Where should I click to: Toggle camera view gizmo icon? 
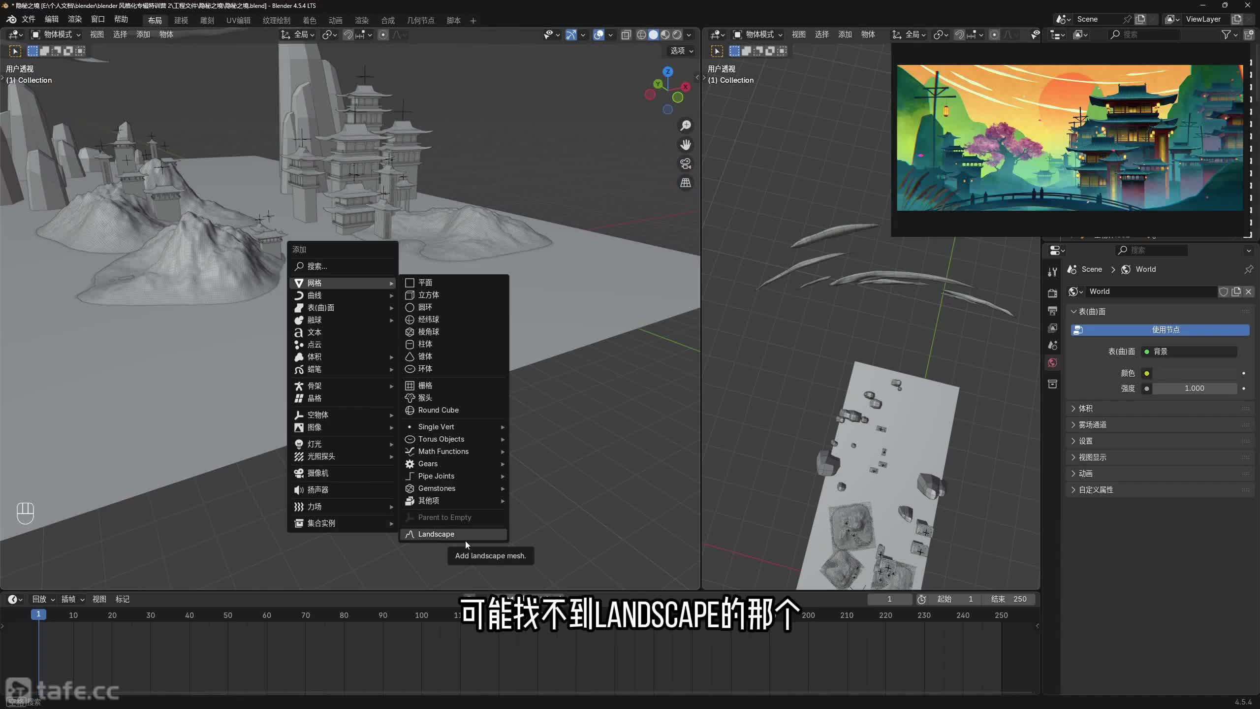pos(686,163)
